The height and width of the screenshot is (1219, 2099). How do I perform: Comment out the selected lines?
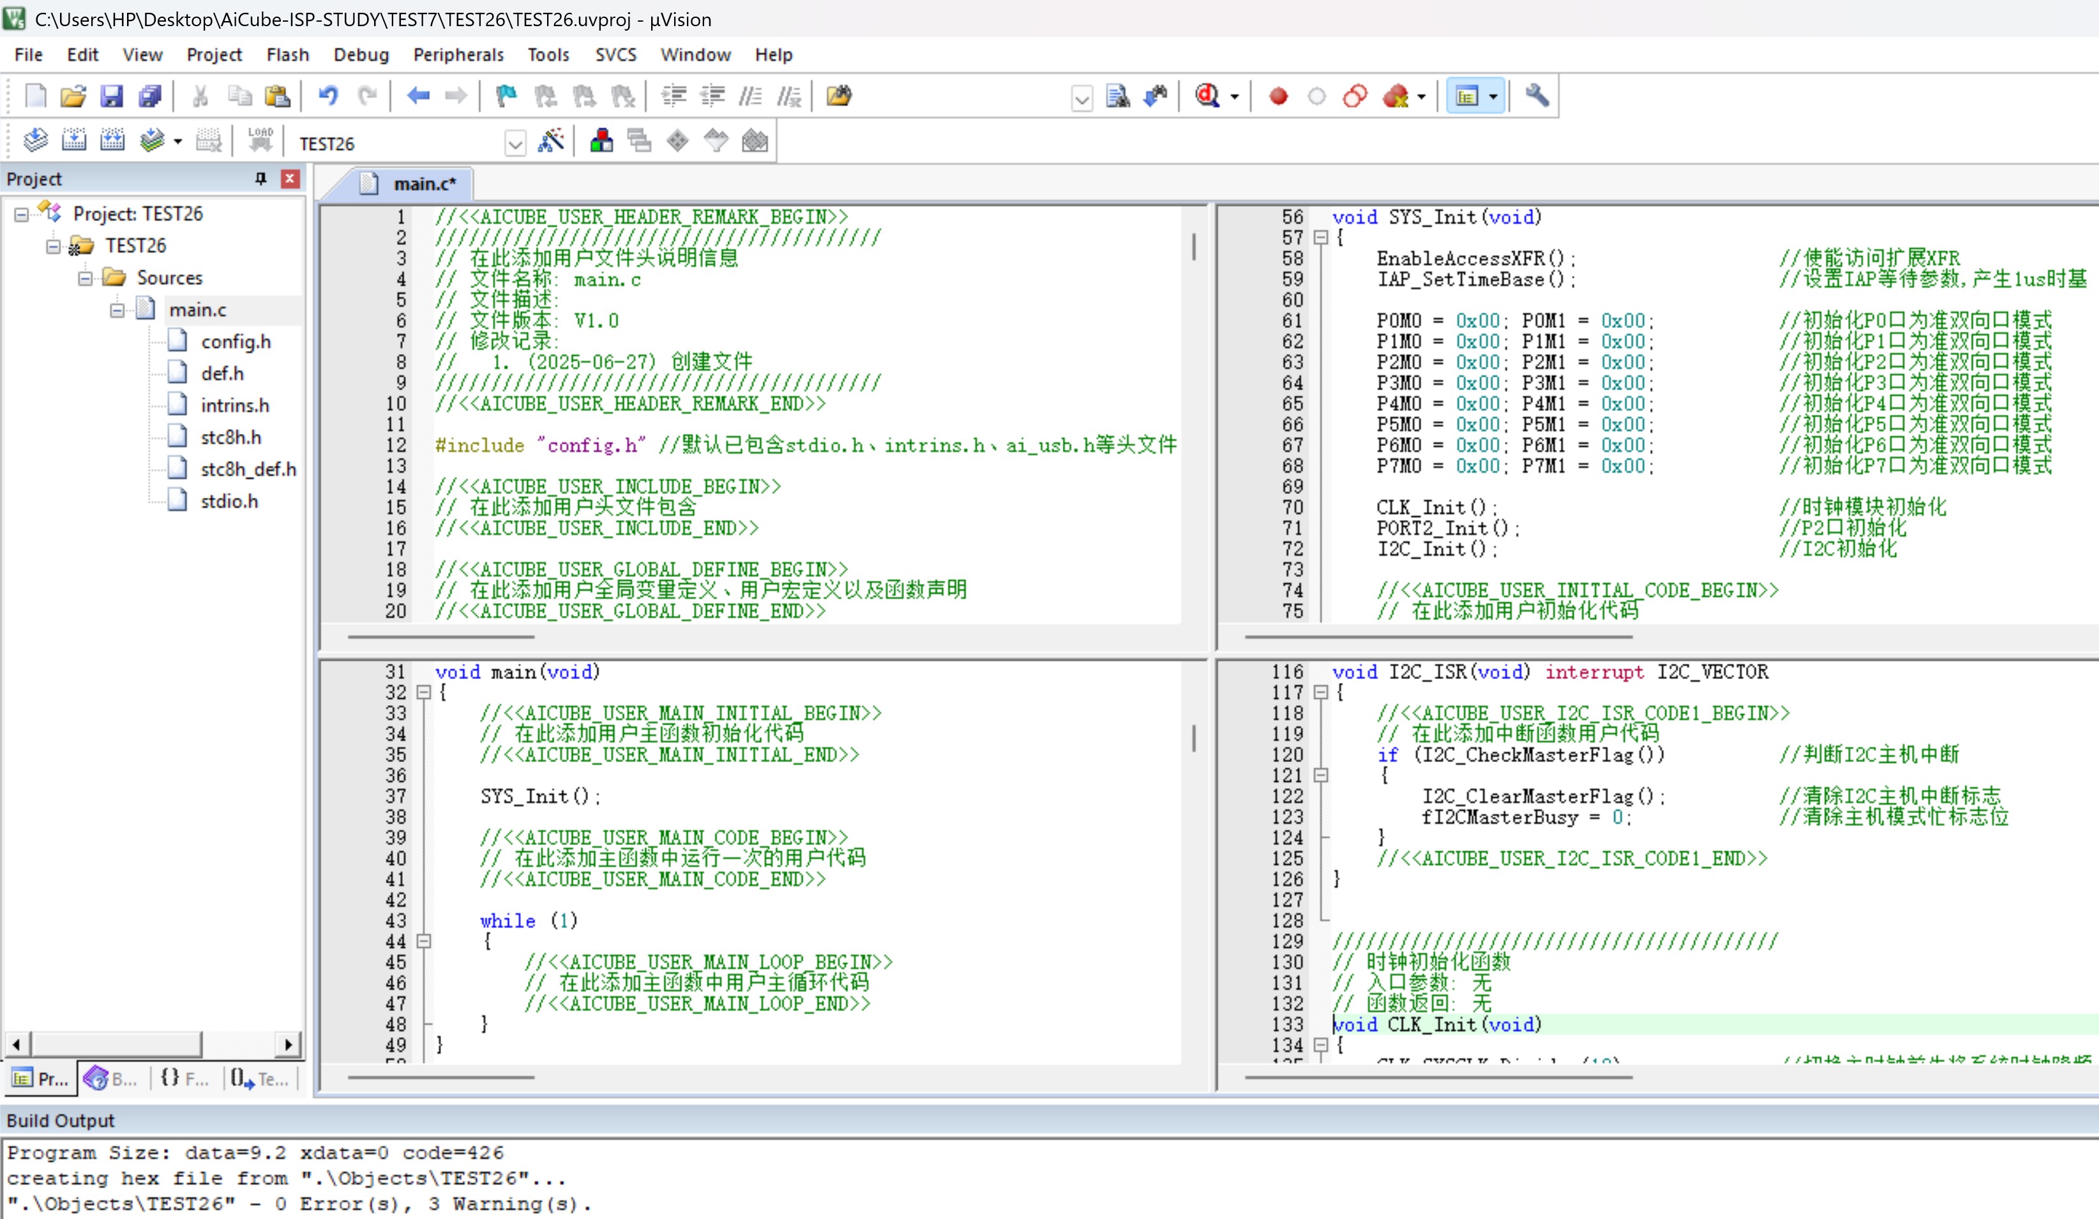coord(749,96)
